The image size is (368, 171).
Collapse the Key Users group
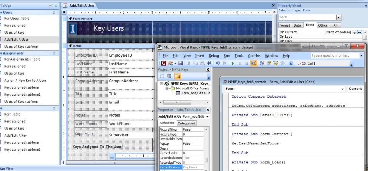pos(54,13)
